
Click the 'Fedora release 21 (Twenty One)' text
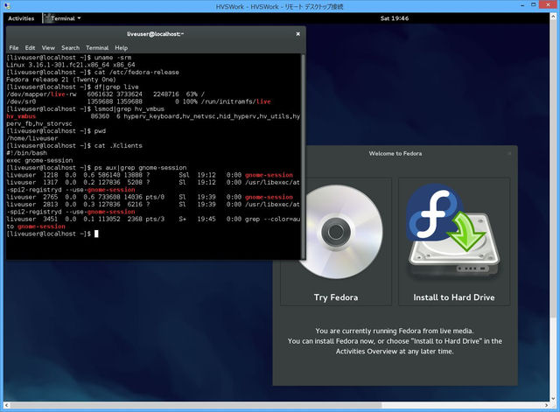(60, 80)
